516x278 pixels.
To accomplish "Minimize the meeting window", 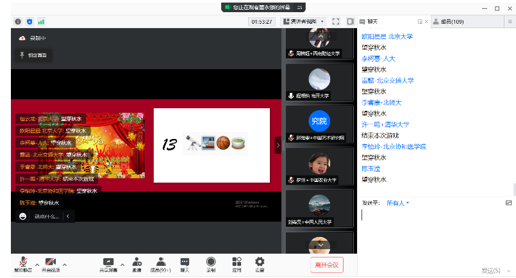I will pos(485,8).
